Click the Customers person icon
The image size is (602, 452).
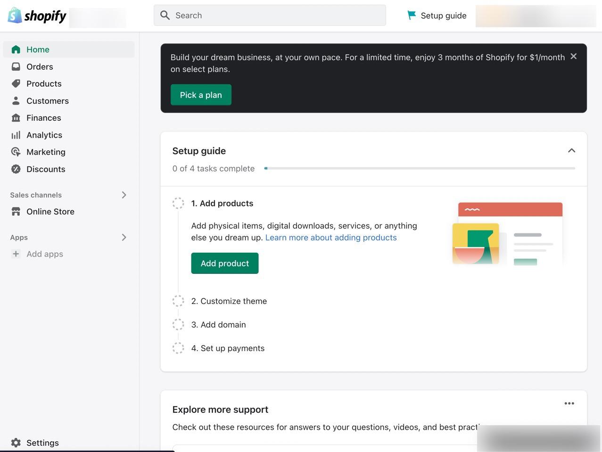pyautogui.click(x=16, y=101)
